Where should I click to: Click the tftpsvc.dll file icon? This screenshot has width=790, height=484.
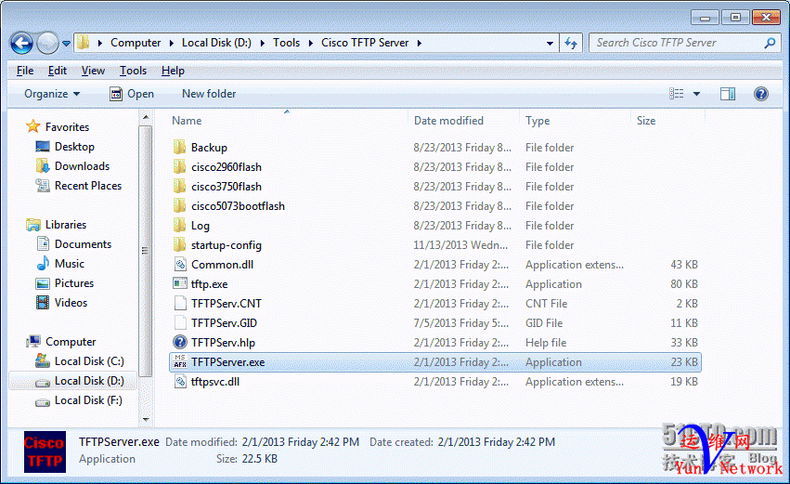coord(180,381)
